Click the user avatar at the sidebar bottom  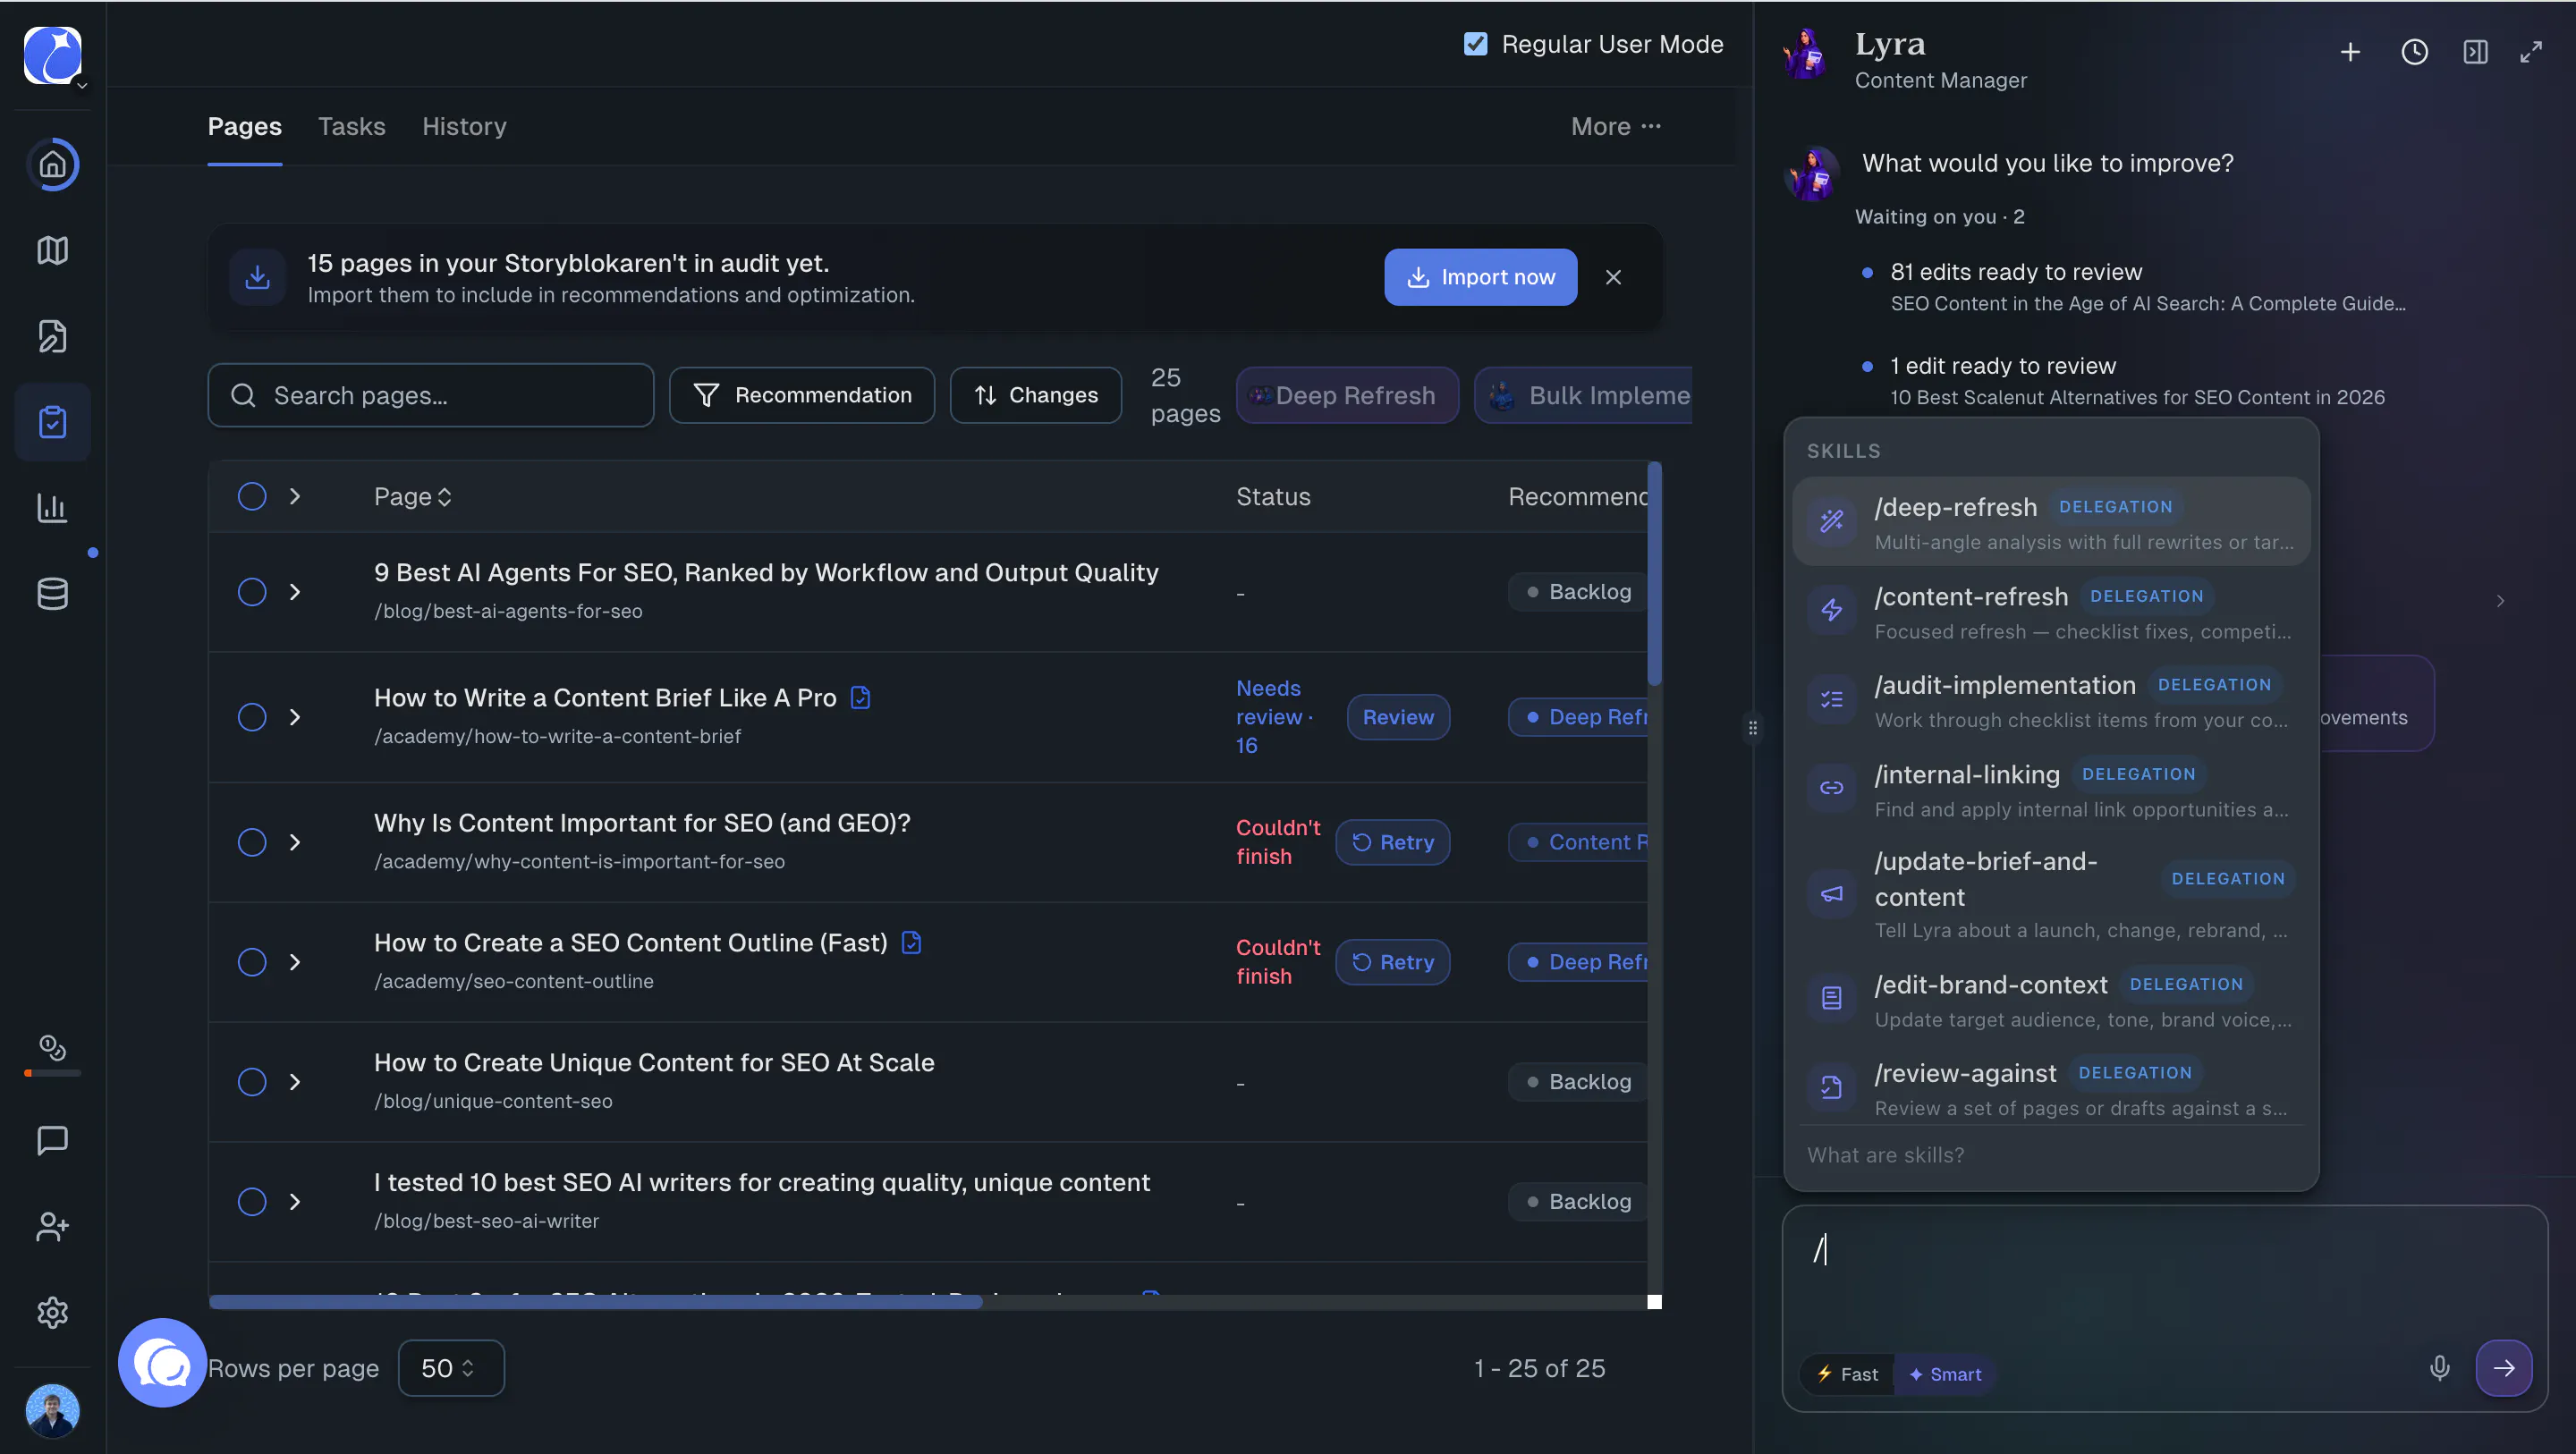point(52,1410)
